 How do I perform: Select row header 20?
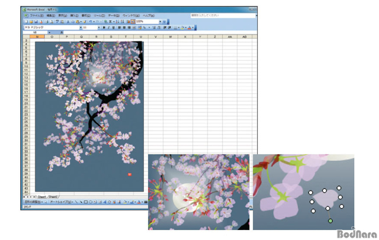coord(26,103)
